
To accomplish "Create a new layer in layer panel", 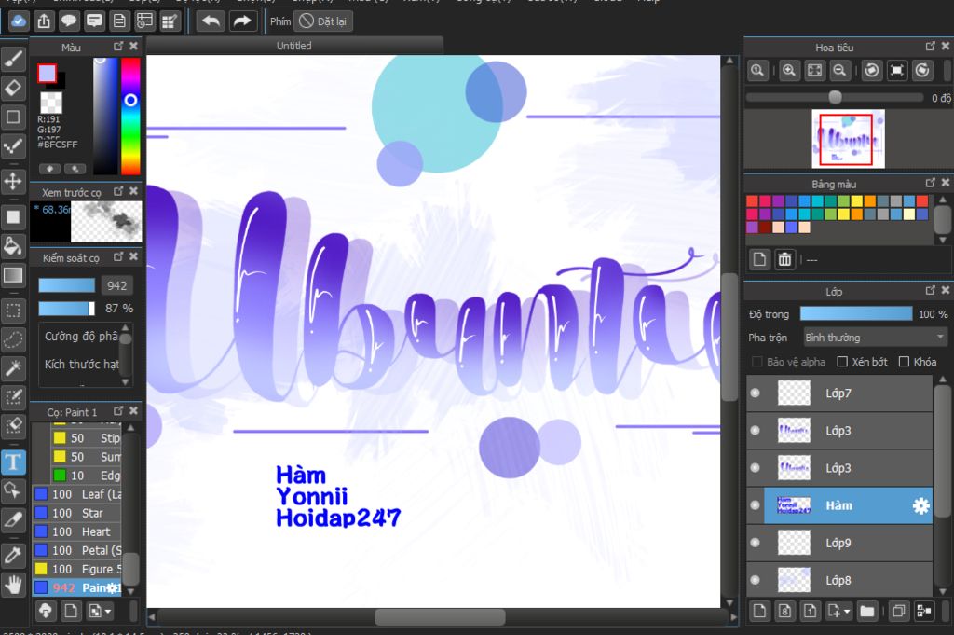I will [x=759, y=611].
